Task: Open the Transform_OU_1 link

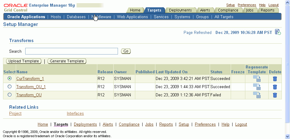Action: (x=31, y=87)
